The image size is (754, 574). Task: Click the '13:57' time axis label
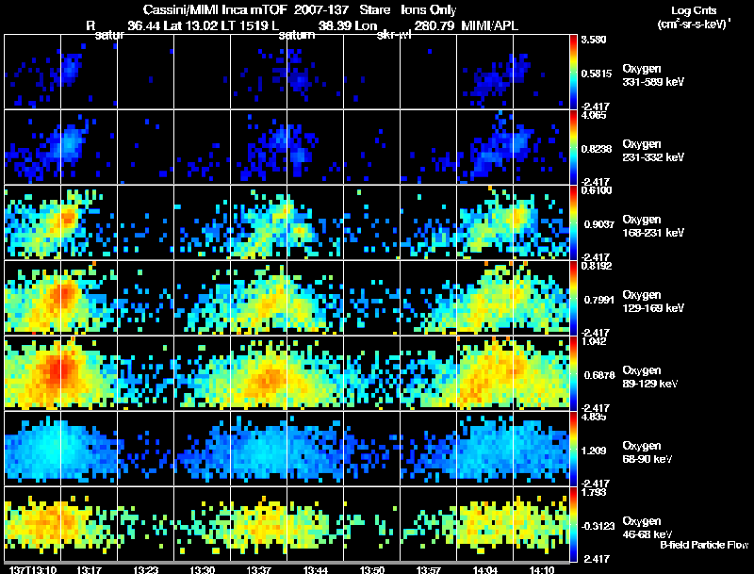(x=429, y=570)
